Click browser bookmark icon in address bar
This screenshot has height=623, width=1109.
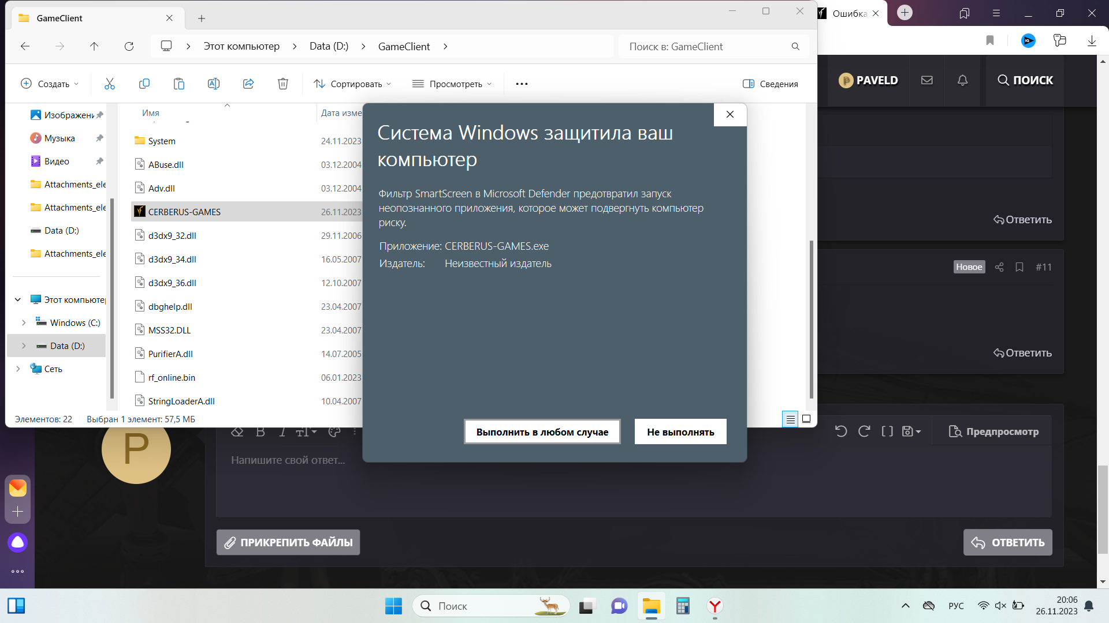click(x=990, y=40)
